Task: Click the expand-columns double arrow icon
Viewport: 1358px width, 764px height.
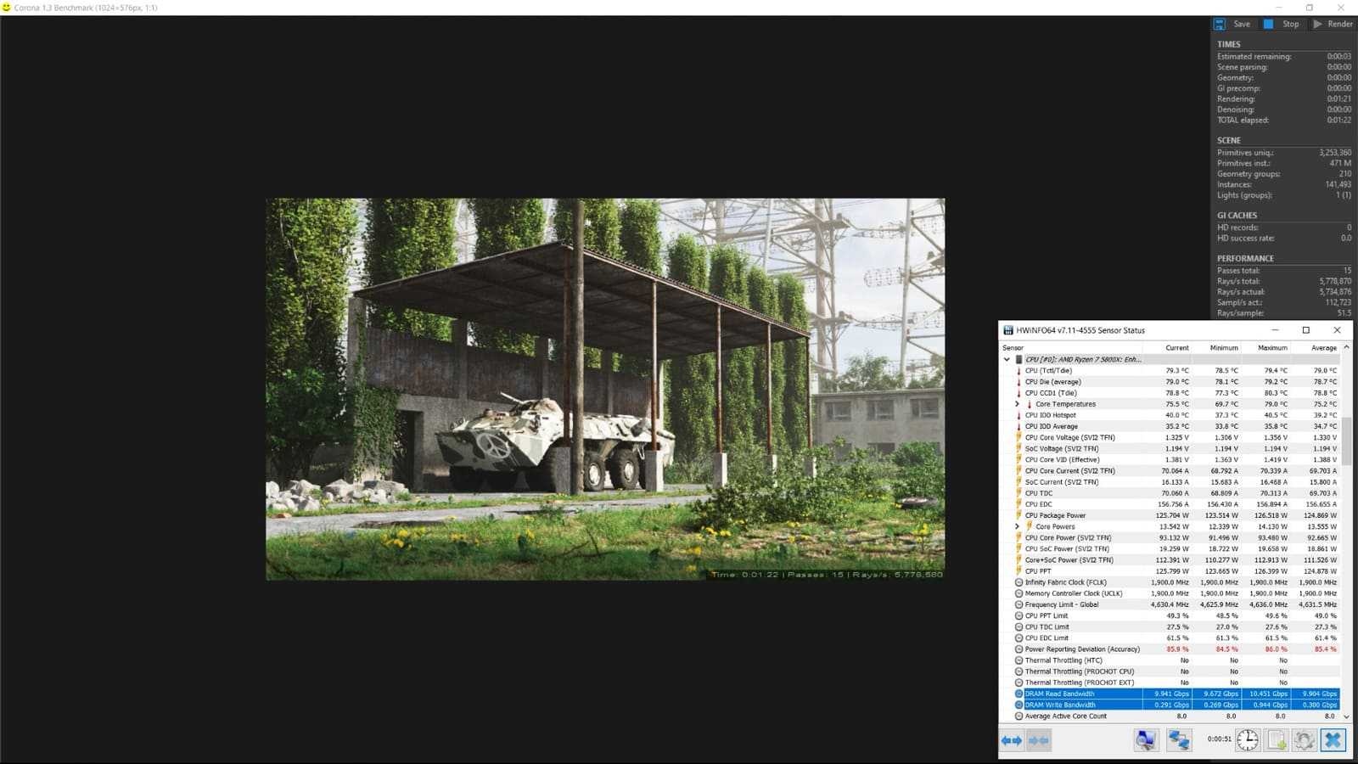Action: point(1012,740)
